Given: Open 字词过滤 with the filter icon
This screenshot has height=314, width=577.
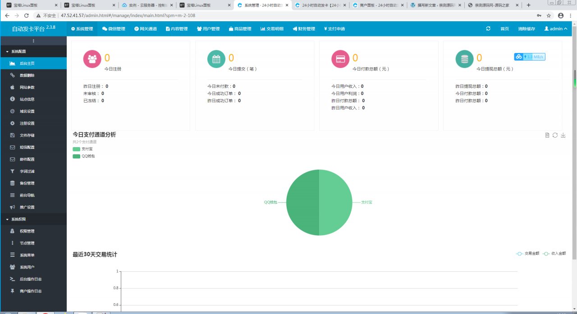Looking at the screenshot, I should [x=33, y=171].
